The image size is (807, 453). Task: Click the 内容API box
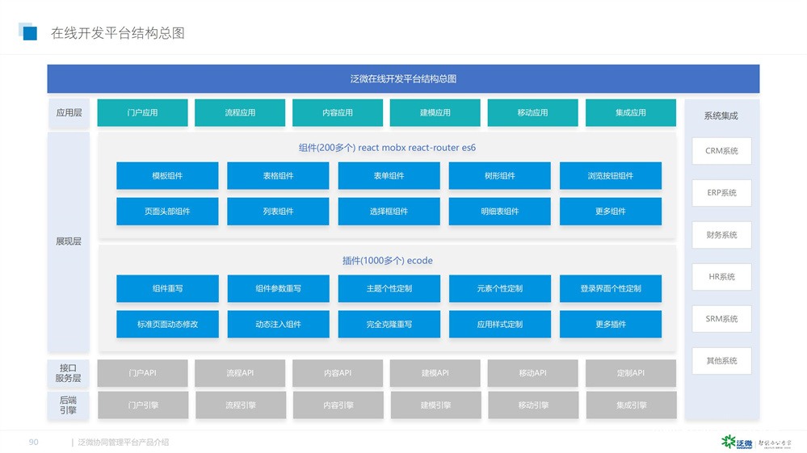pyautogui.click(x=338, y=373)
